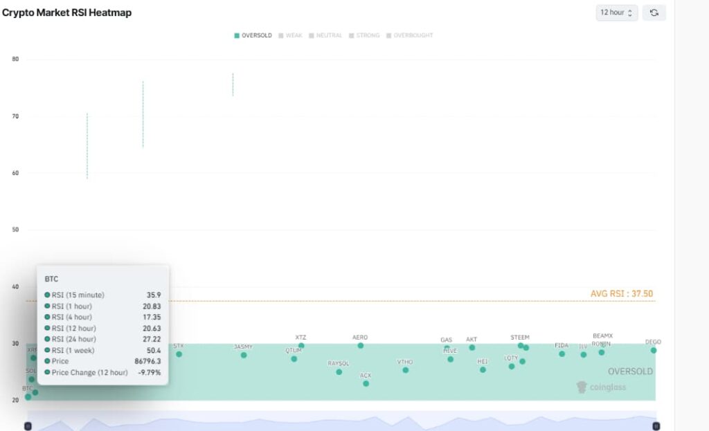Enable the OVERBOUGHT legend series
The height and width of the screenshot is (431, 709).
409,35
